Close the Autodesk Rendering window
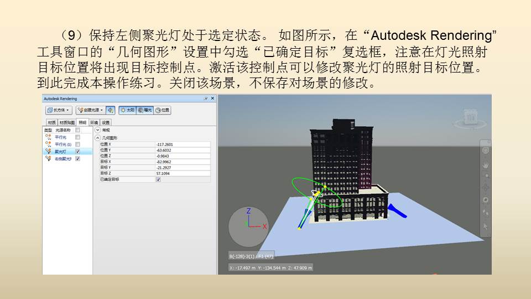Image resolution: width=531 pixels, height=299 pixels. 212,99
